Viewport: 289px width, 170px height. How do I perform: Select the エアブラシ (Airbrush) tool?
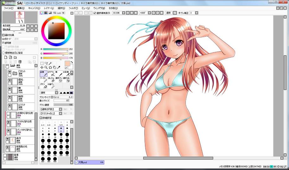[x=51, y=73]
